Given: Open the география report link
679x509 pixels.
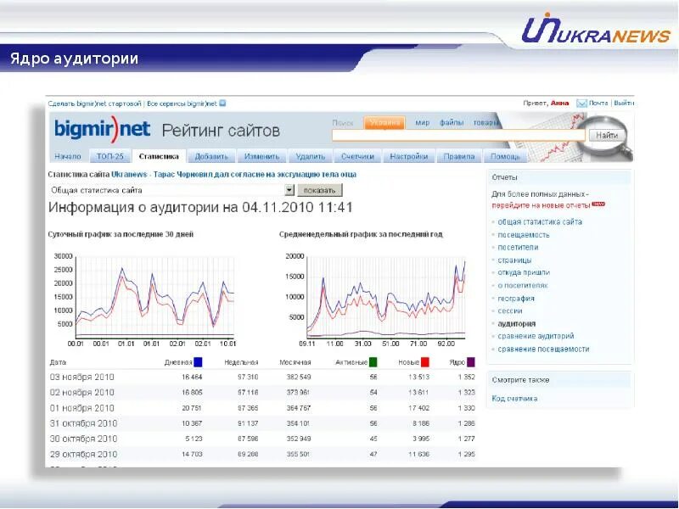Looking at the screenshot, I should (x=516, y=299).
